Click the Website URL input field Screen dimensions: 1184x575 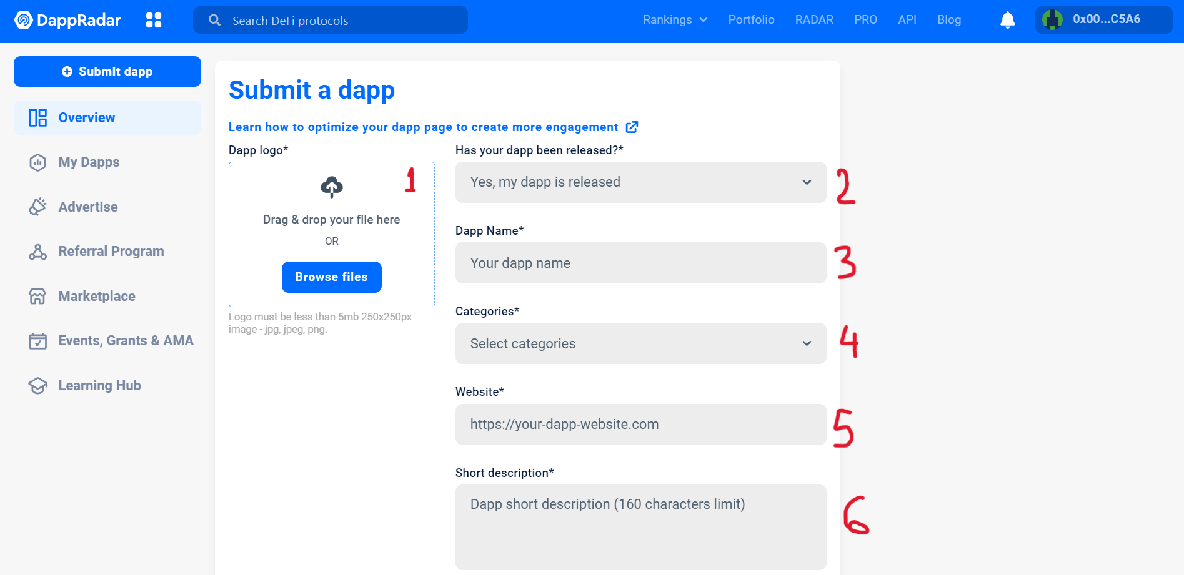(640, 425)
